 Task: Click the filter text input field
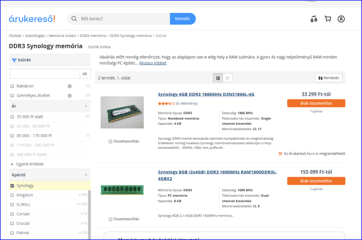click(x=45, y=74)
